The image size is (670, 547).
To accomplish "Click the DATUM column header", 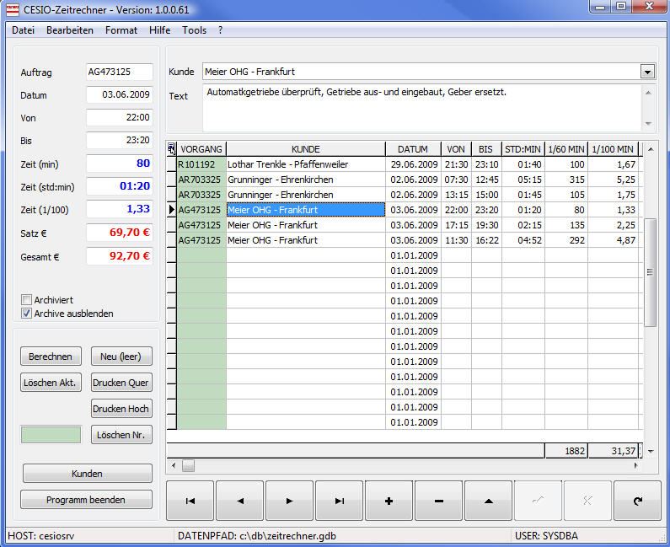I will 413,149.
